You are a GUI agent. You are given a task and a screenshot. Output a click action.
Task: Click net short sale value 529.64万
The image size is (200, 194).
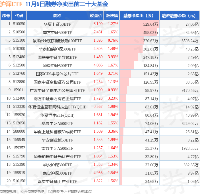(x=151, y=24)
